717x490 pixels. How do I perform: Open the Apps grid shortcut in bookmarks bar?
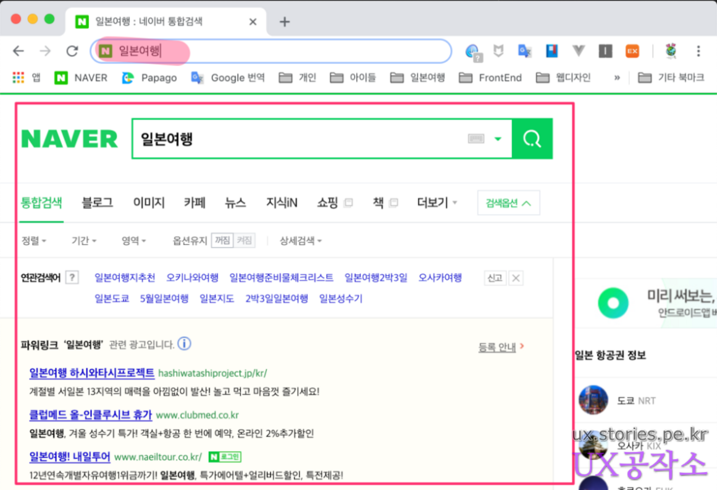tap(19, 78)
